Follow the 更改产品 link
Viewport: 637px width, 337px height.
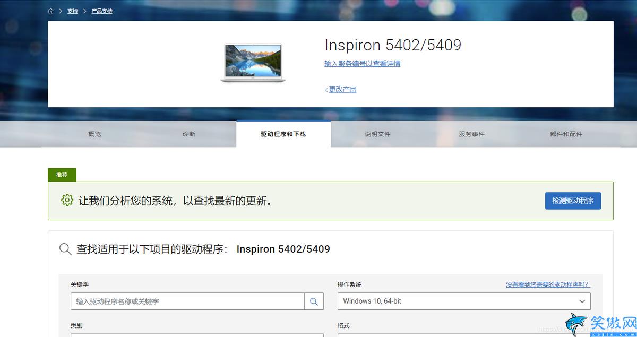(x=342, y=89)
